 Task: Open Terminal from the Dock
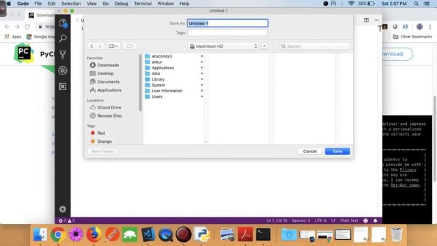263,234
